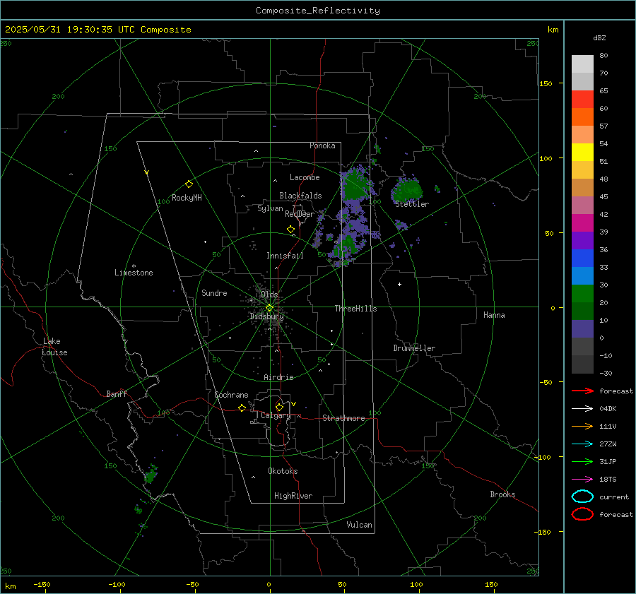The image size is (636, 594).
Task: Click the red swatch between 65 and 60
Action: point(582,100)
